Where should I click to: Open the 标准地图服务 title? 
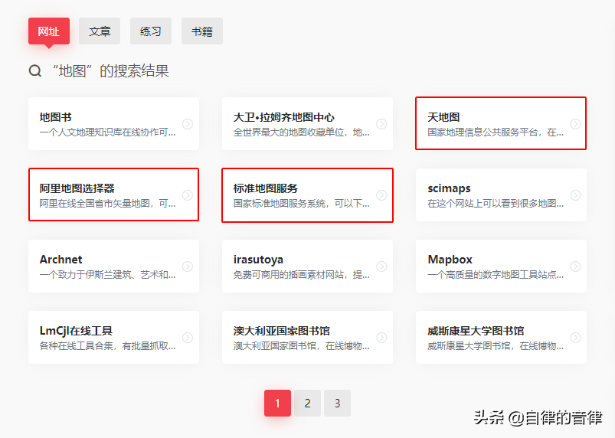coord(266,188)
